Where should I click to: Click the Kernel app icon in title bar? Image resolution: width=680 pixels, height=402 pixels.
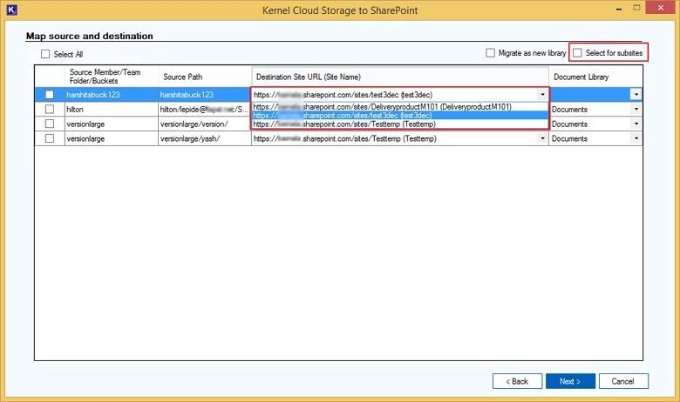click(11, 10)
